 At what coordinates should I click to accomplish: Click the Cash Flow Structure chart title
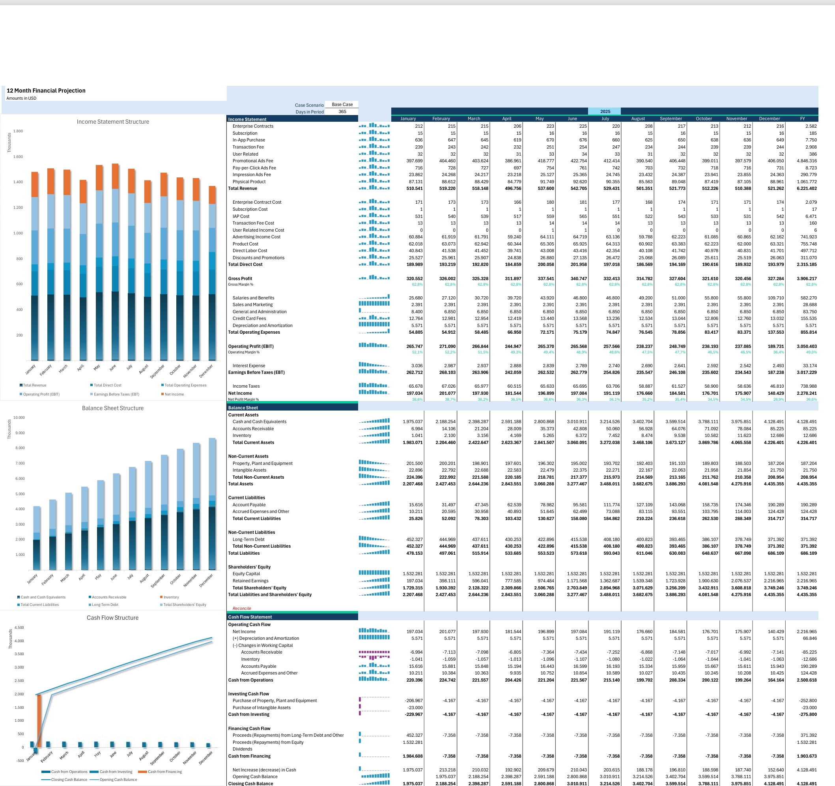pos(112,618)
